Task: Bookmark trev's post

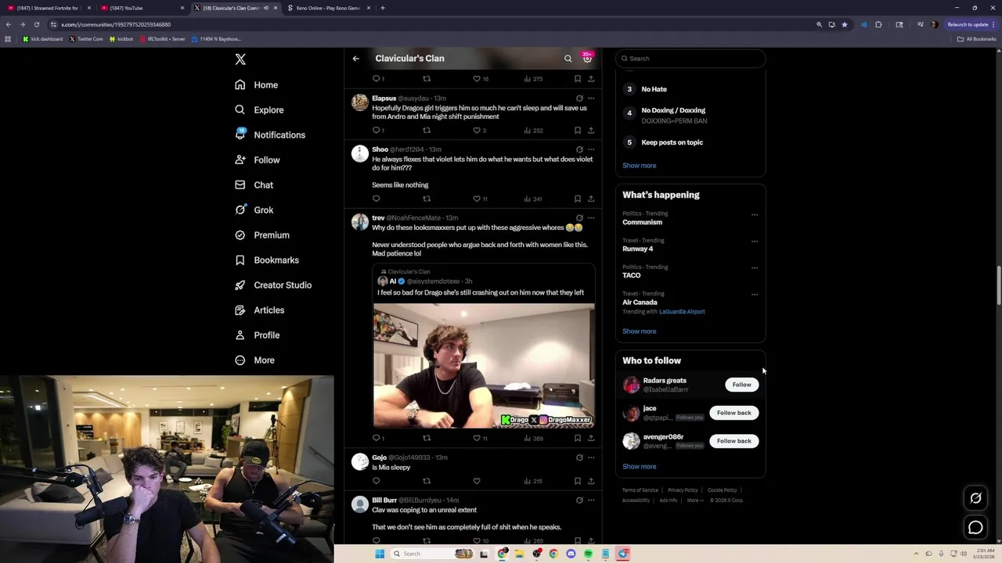Action: [578, 438]
